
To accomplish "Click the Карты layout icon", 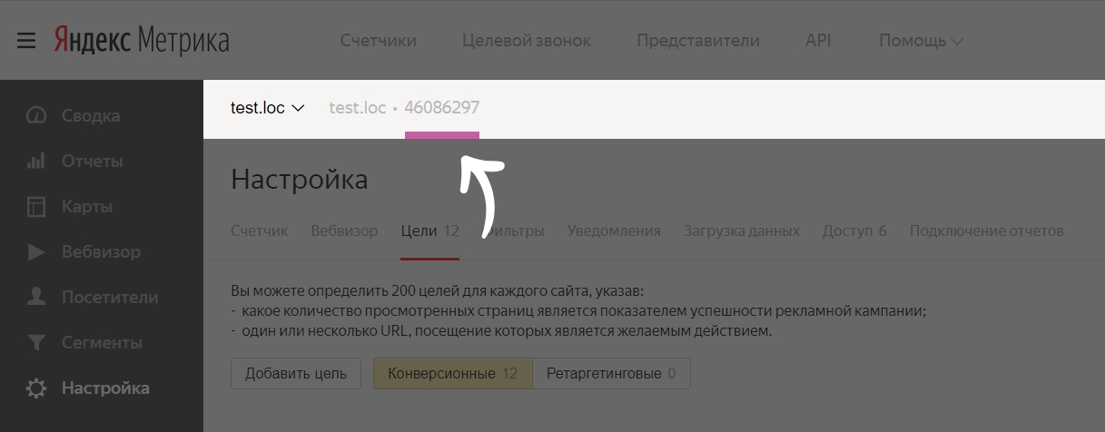I will (36, 207).
